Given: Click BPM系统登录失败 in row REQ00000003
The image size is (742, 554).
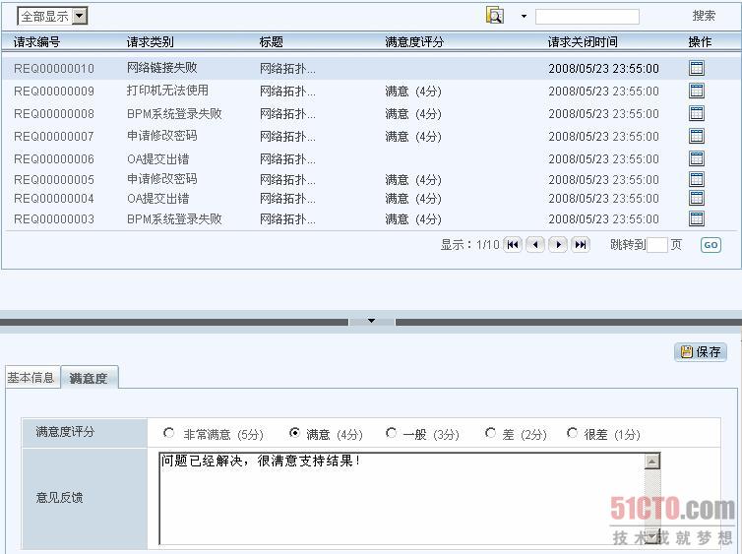Looking at the screenshot, I should pyautogui.click(x=174, y=218).
